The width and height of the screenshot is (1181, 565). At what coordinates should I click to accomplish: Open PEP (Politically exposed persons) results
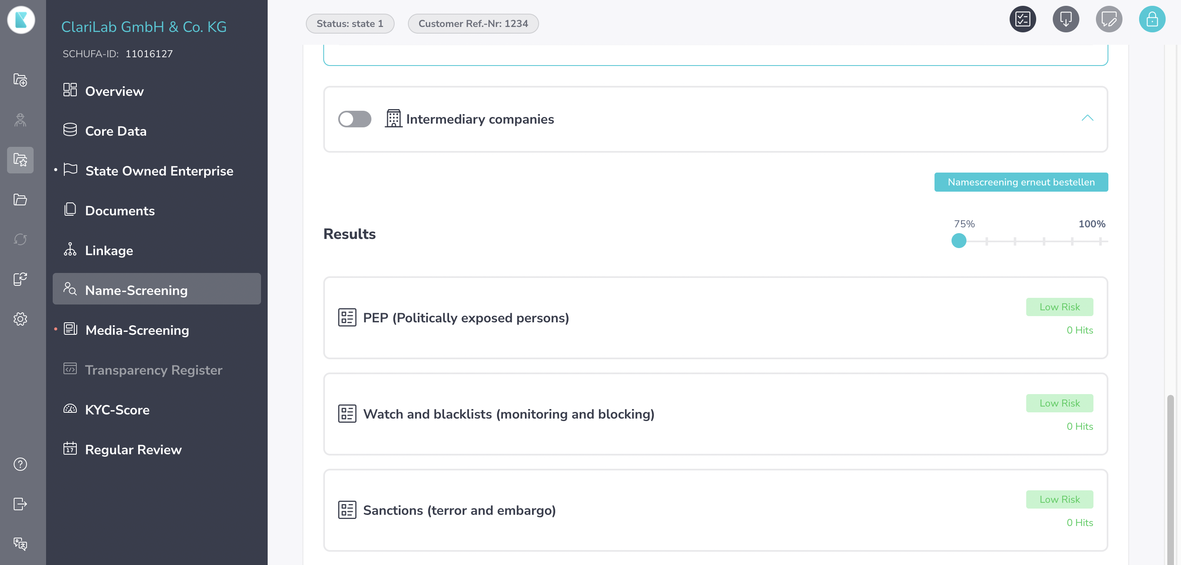tap(715, 318)
